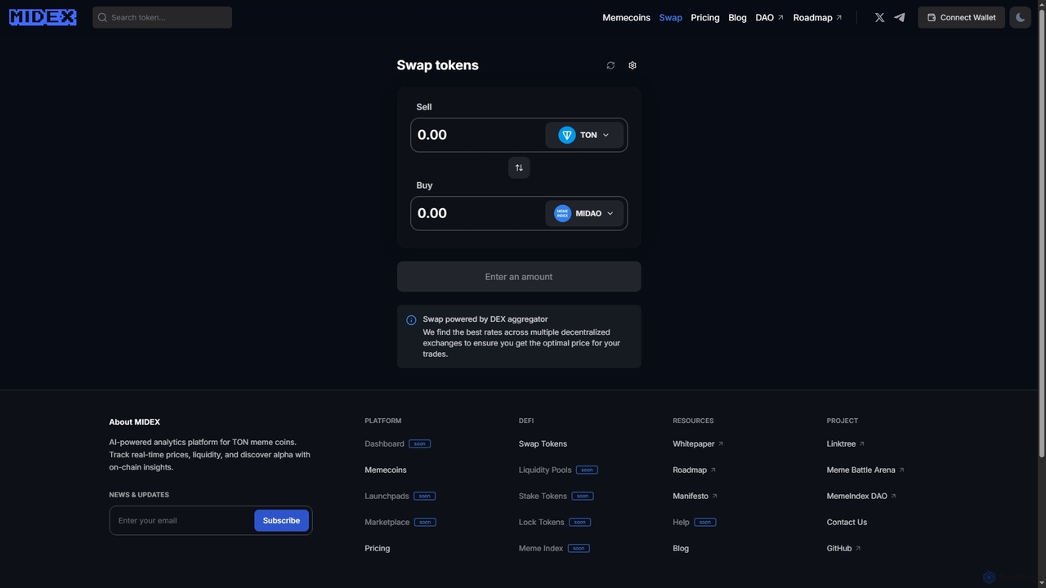The height and width of the screenshot is (588, 1046).
Task: Open the X (Twitter) profile icon
Action: click(x=879, y=17)
